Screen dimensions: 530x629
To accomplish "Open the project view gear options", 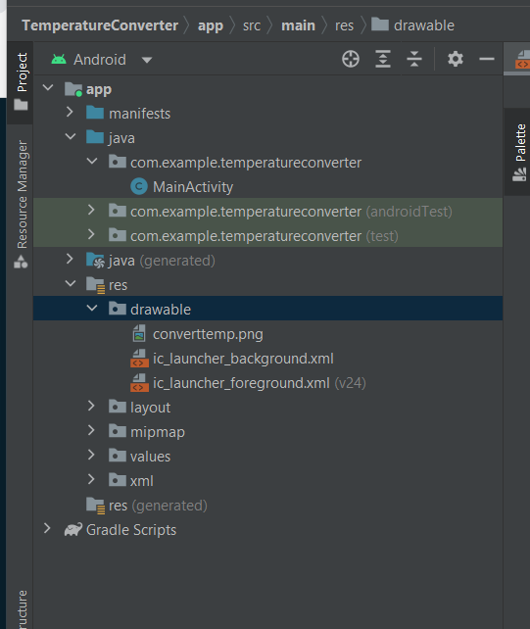I will [x=455, y=60].
